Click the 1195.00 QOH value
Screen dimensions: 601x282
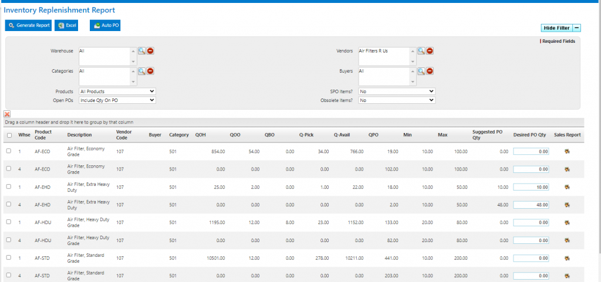coord(217,222)
